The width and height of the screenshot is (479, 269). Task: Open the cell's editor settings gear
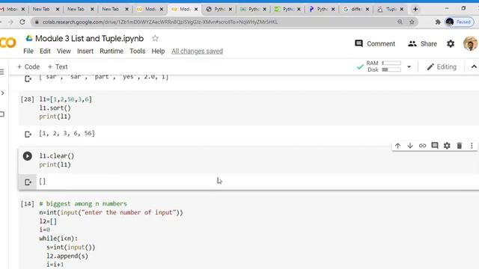point(447,146)
